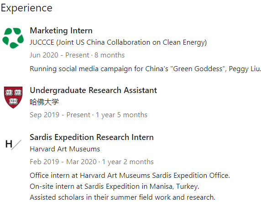
Task: Visit the Harvard Art Museums company page
Action: [65, 149]
